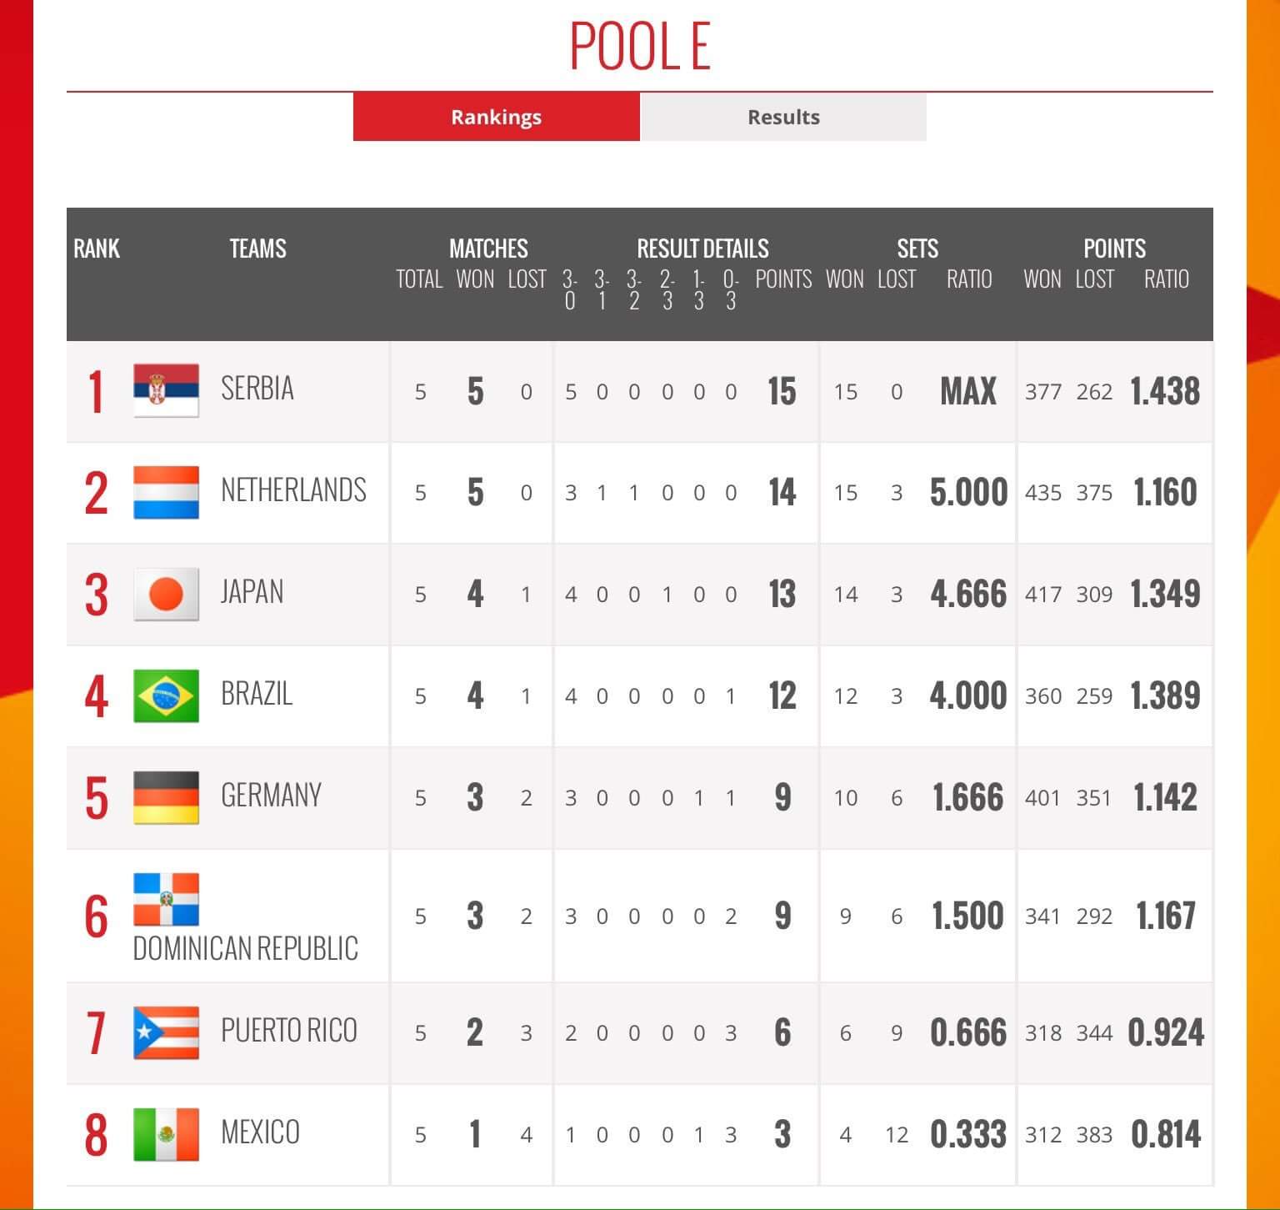The width and height of the screenshot is (1280, 1210).
Task: Click the Germany flag icon
Action: 166,797
